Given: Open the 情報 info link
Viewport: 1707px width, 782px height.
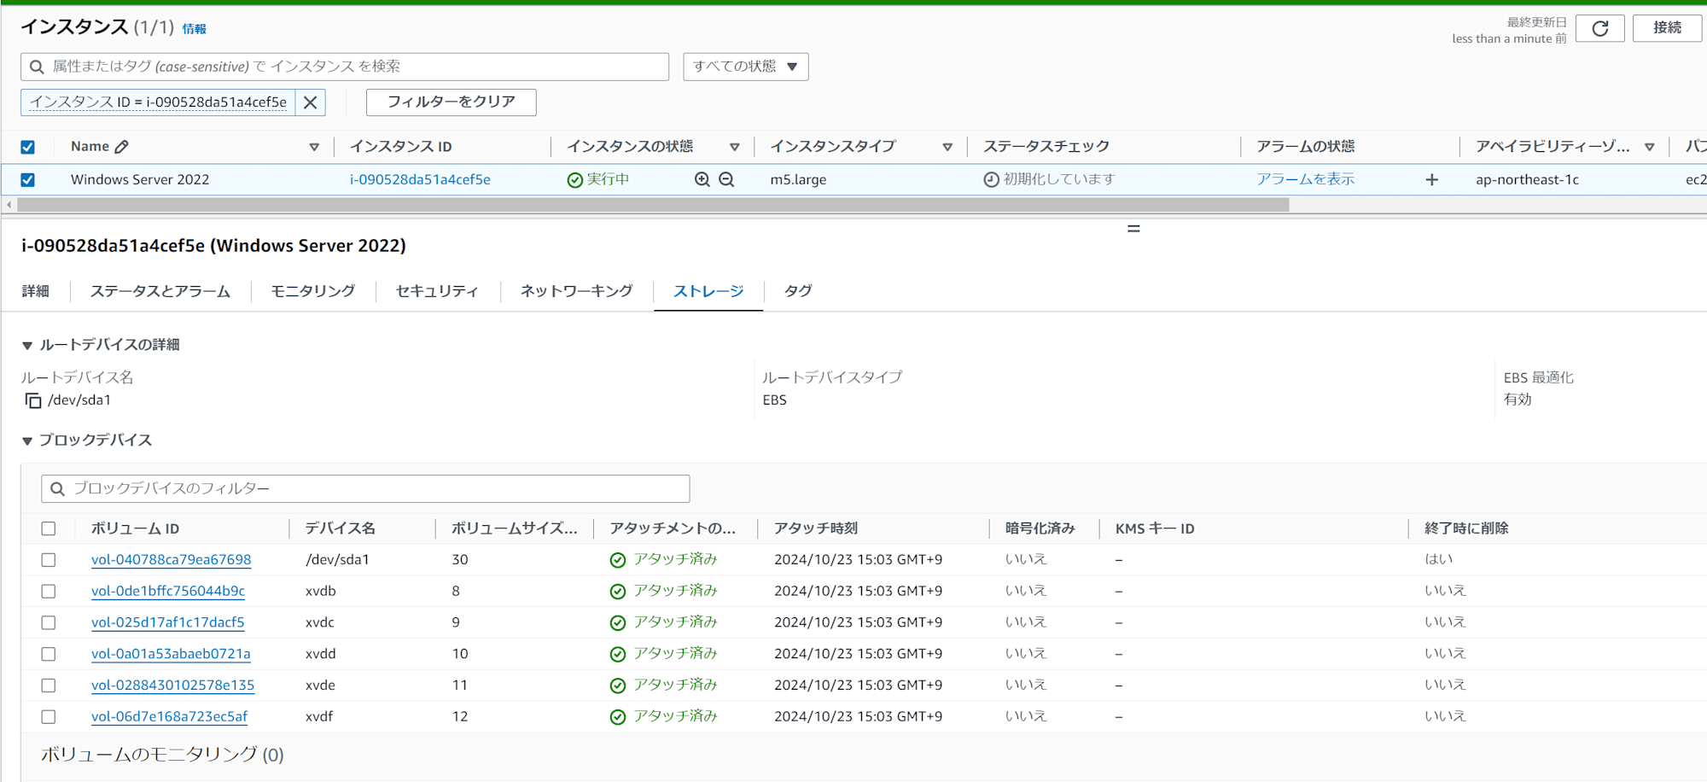Looking at the screenshot, I should (x=195, y=29).
